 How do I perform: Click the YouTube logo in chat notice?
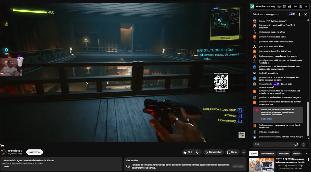[257, 110]
